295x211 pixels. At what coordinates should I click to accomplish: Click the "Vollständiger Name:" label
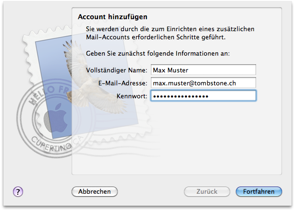click(116, 70)
